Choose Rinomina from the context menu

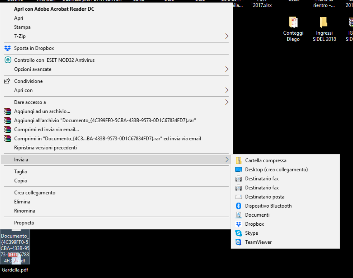tap(117, 211)
